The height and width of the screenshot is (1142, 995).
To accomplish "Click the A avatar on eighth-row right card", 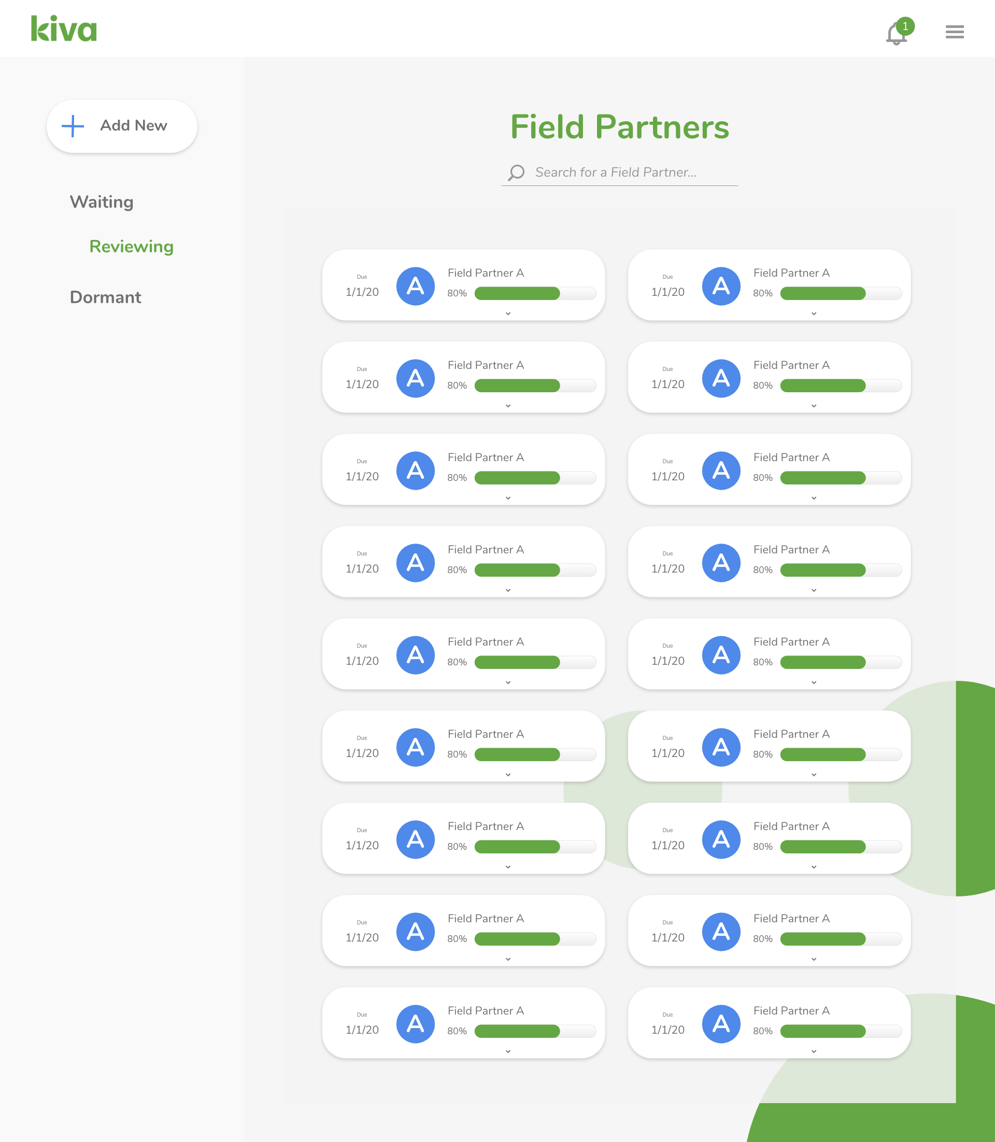I will pos(721,931).
